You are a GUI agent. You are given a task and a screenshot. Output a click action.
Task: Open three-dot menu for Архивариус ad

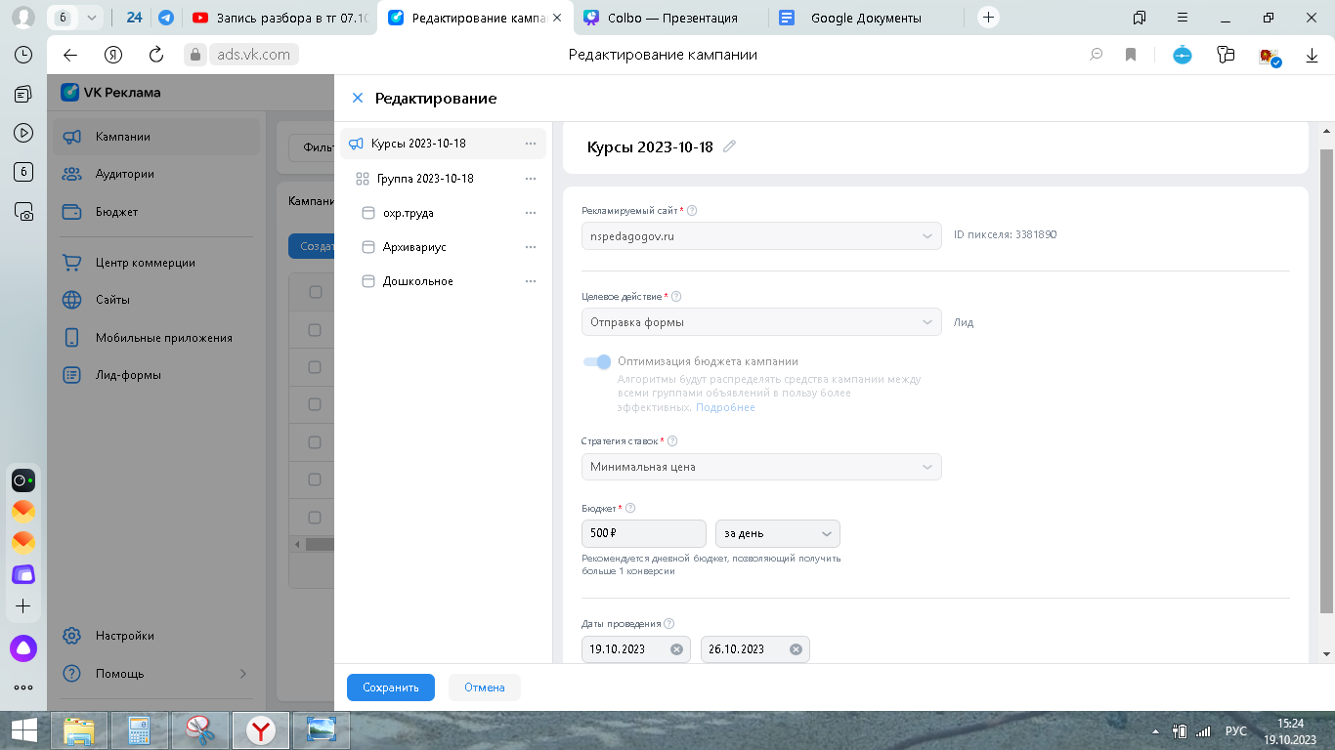(531, 247)
